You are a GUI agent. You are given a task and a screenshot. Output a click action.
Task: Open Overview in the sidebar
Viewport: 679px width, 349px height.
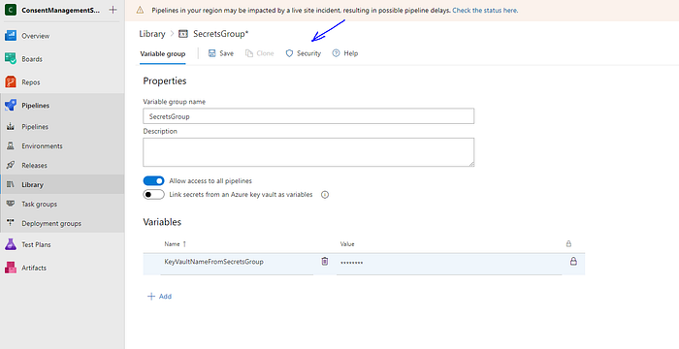pyautogui.click(x=36, y=36)
